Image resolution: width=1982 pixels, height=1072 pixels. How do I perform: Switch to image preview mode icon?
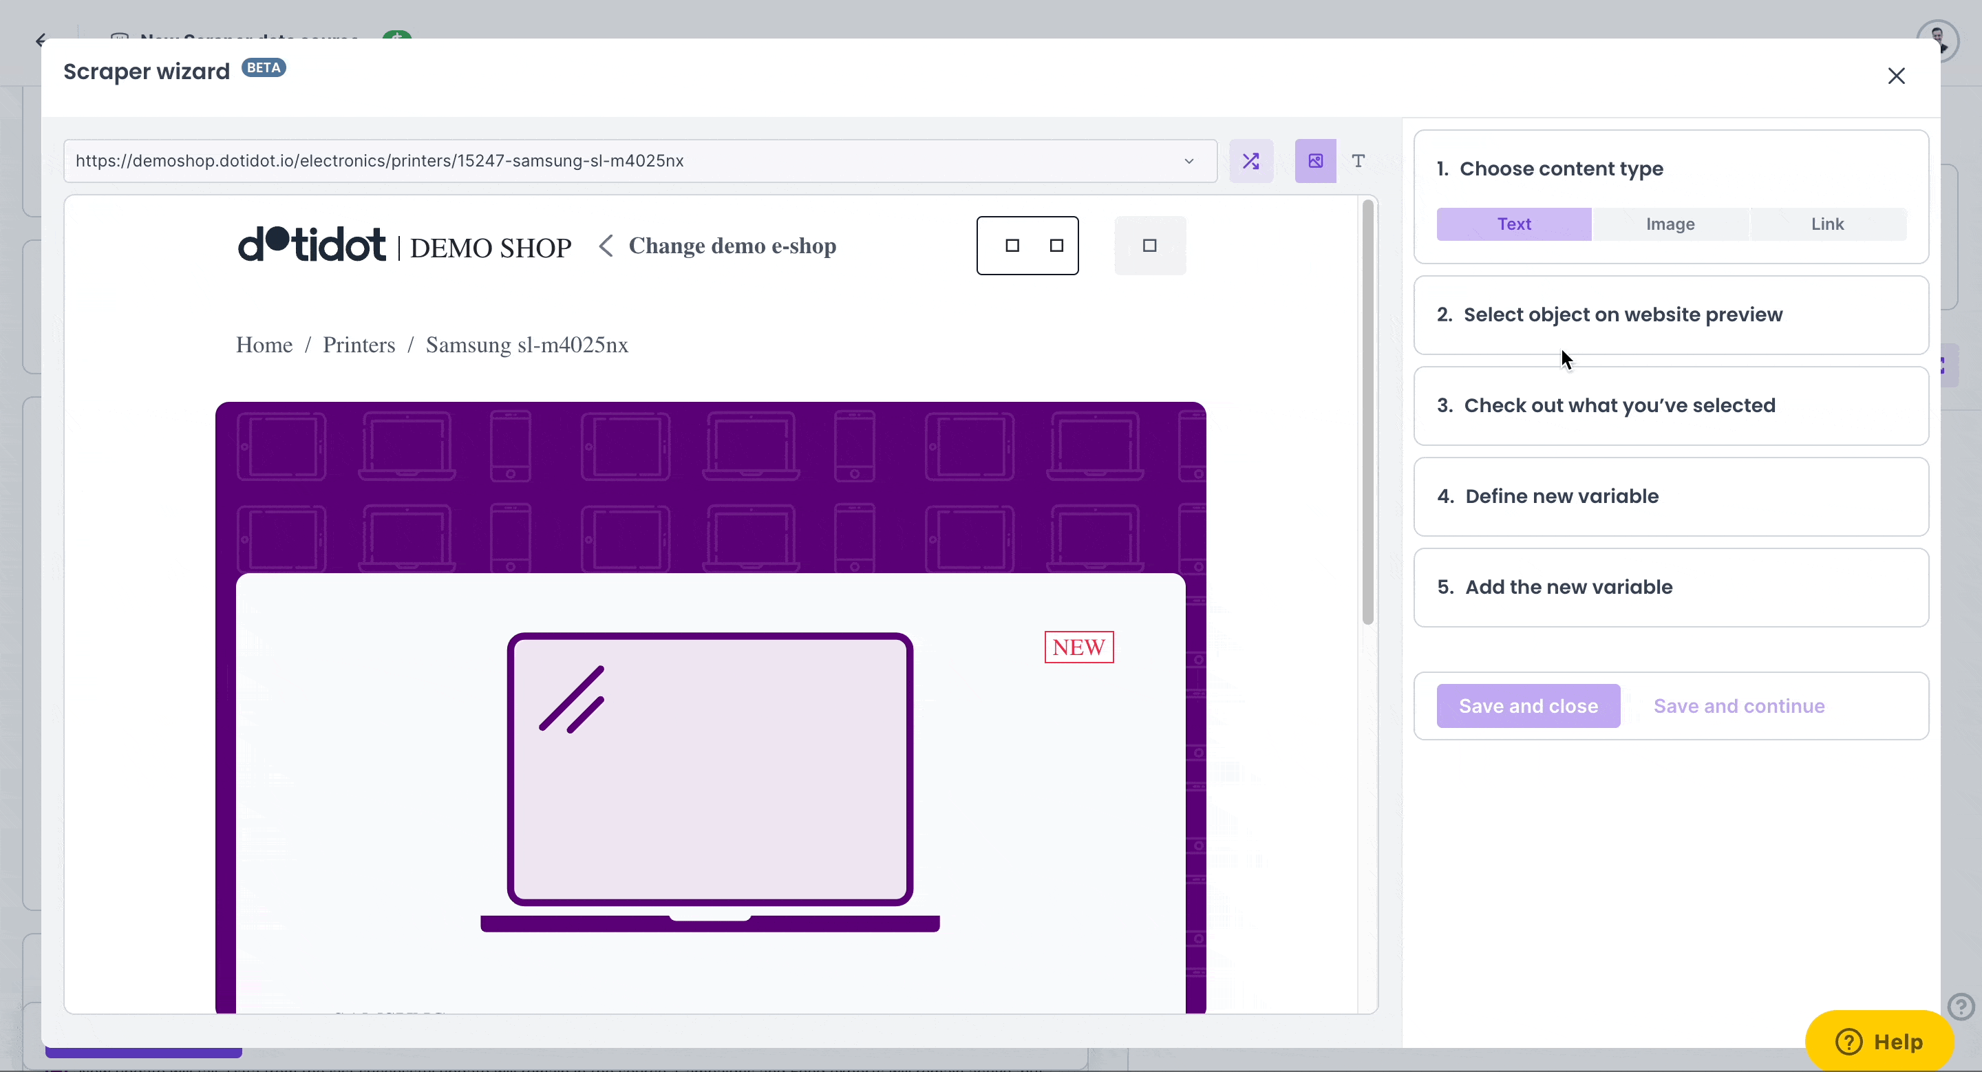pos(1315,161)
